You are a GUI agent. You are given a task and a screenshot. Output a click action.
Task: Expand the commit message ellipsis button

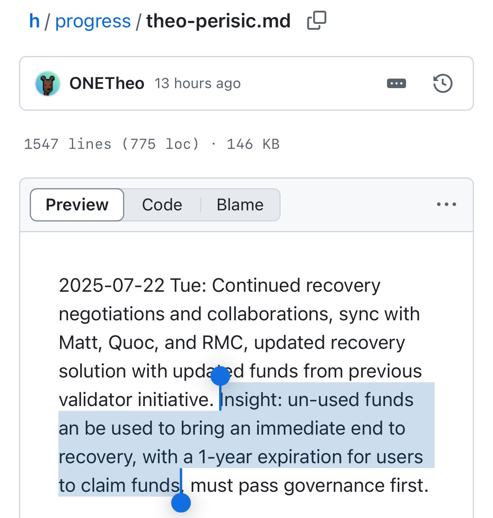[x=396, y=83]
